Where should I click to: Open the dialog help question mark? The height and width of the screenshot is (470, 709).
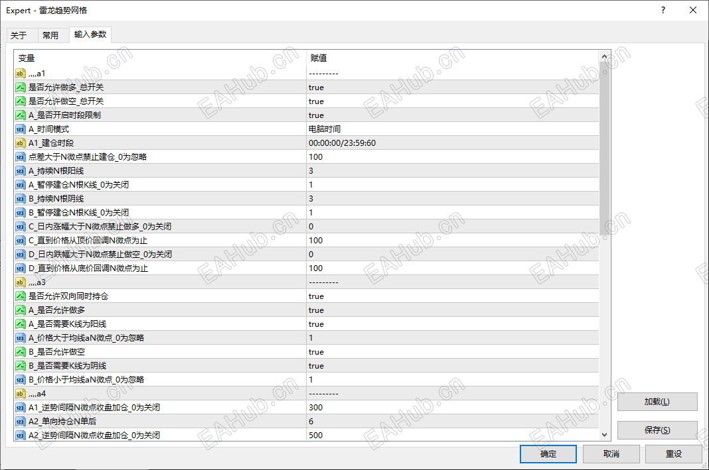click(663, 10)
